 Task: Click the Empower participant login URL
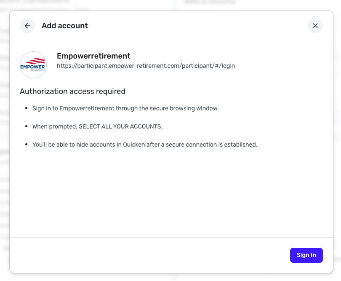(x=146, y=66)
